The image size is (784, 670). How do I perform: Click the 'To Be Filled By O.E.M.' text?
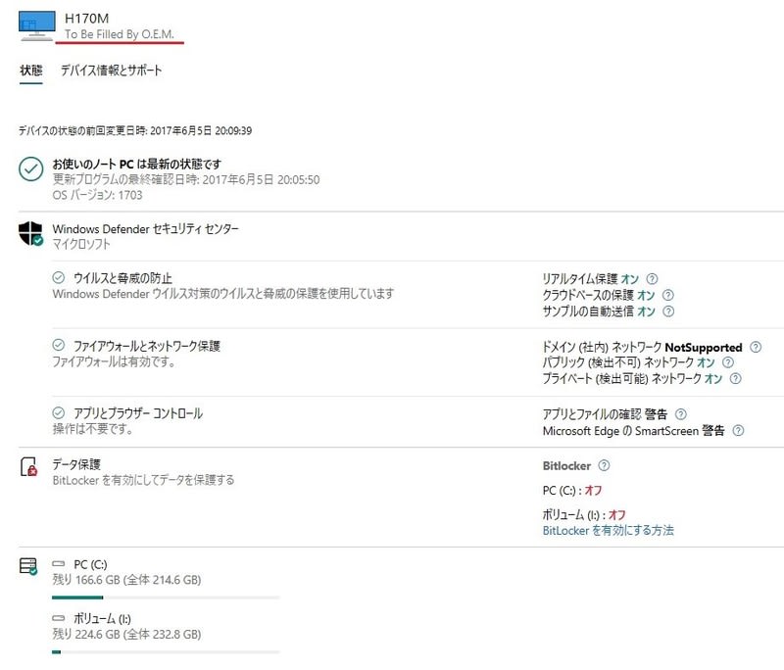pos(120,34)
